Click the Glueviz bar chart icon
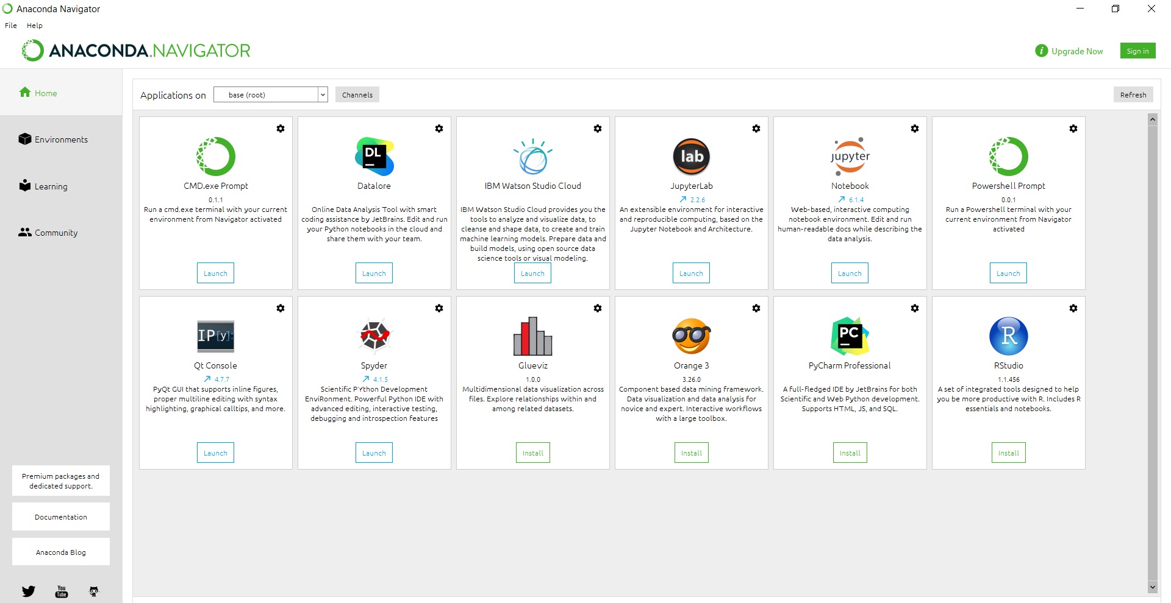This screenshot has width=1171, height=603. [x=533, y=336]
